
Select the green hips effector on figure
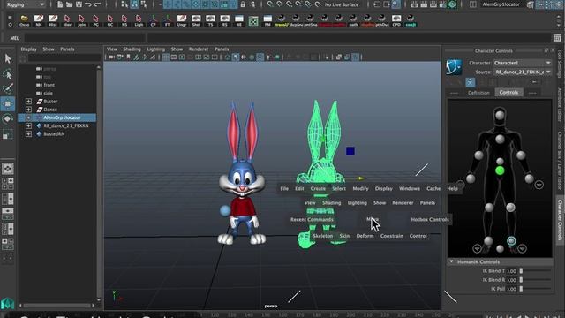point(500,170)
